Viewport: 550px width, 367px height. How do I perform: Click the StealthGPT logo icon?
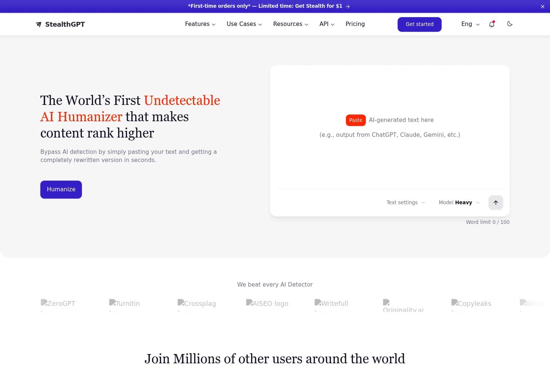point(39,24)
